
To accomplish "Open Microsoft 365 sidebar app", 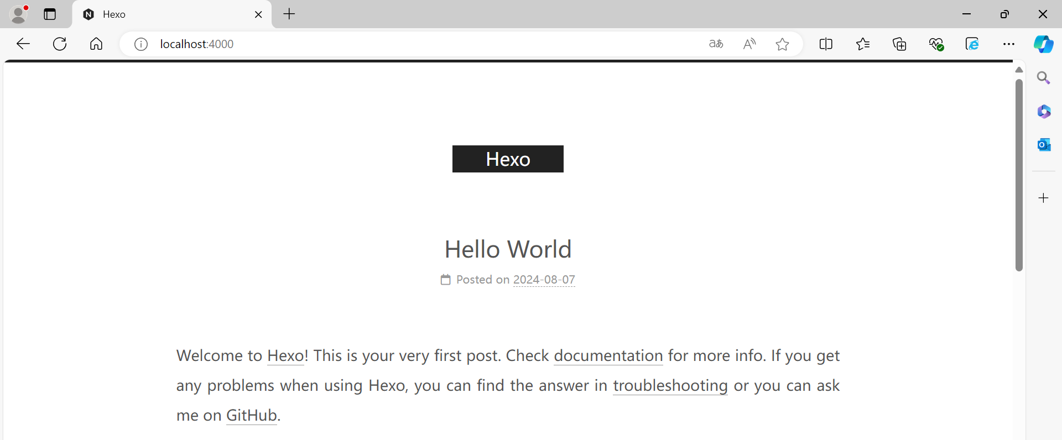I will coord(1044,112).
